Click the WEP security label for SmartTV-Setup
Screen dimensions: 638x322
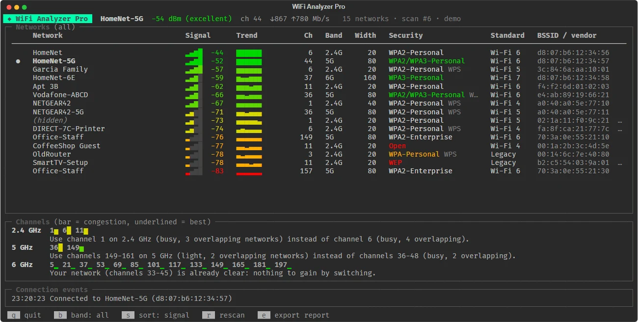click(395, 162)
